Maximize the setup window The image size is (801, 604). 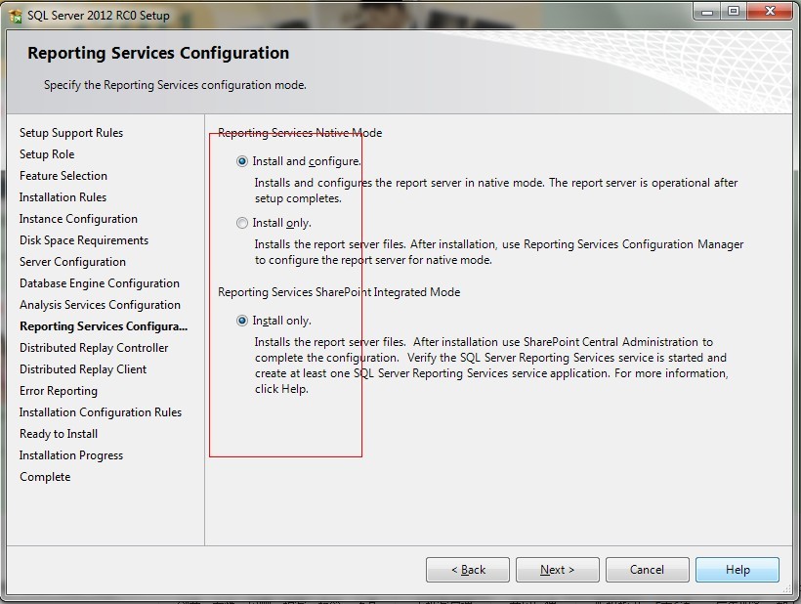(734, 12)
